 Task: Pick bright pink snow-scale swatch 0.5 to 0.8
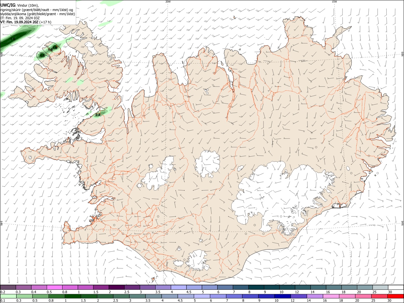pos(55,288)
